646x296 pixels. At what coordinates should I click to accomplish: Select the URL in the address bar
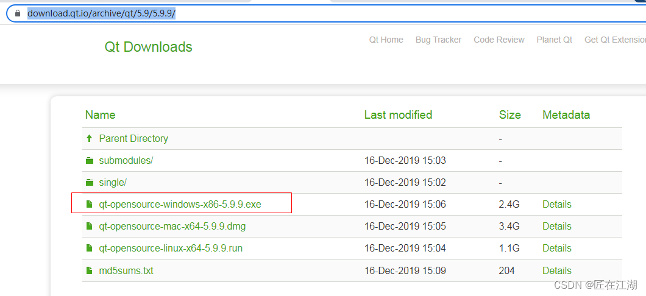pos(101,13)
